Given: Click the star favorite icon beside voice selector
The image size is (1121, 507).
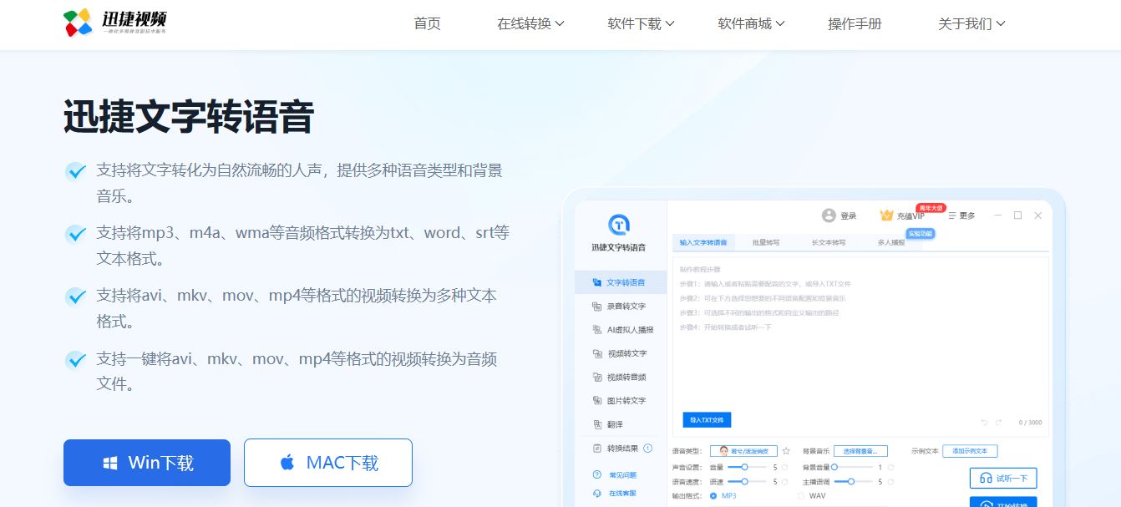Looking at the screenshot, I should pyautogui.click(x=786, y=451).
